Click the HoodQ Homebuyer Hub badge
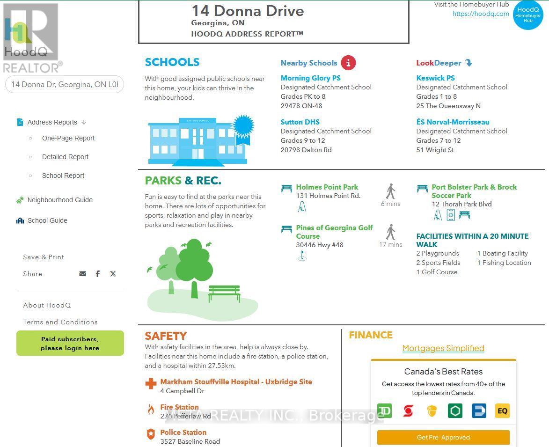The width and height of the screenshot is (549, 447). pyautogui.click(x=528, y=15)
